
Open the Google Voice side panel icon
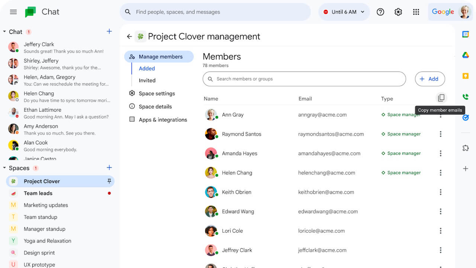(x=465, y=96)
